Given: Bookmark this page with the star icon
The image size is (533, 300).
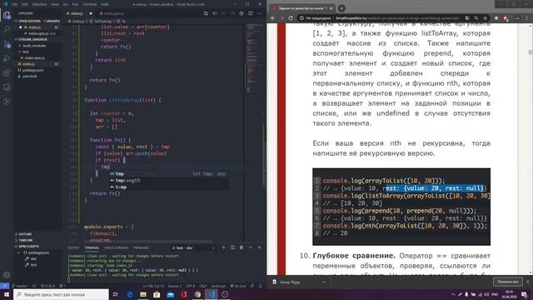Looking at the screenshot, I should pos(485,18).
